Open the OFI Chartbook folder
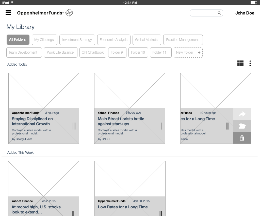 click(93, 52)
